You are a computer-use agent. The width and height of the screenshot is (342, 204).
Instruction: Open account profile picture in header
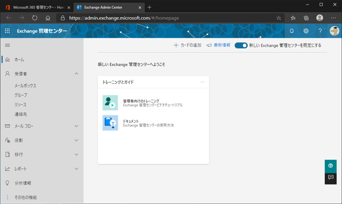[334, 31]
